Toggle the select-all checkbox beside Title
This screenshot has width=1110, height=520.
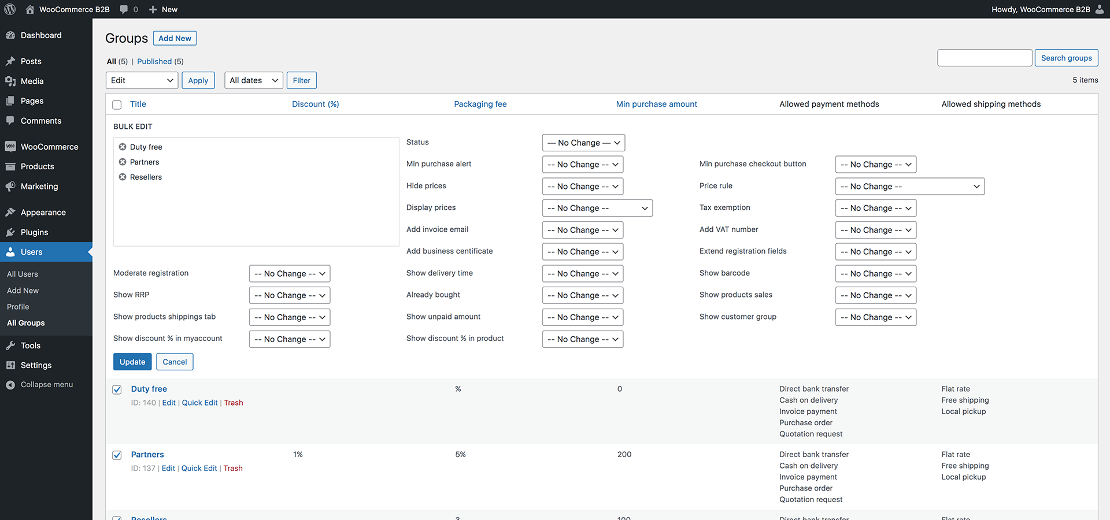click(117, 105)
